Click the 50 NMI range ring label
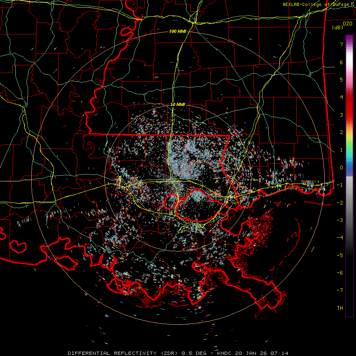The height and width of the screenshot is (356, 356). [x=178, y=104]
